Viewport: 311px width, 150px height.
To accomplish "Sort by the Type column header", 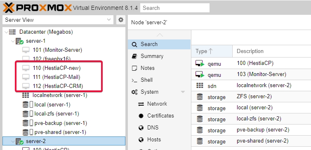I will click(212, 51).
